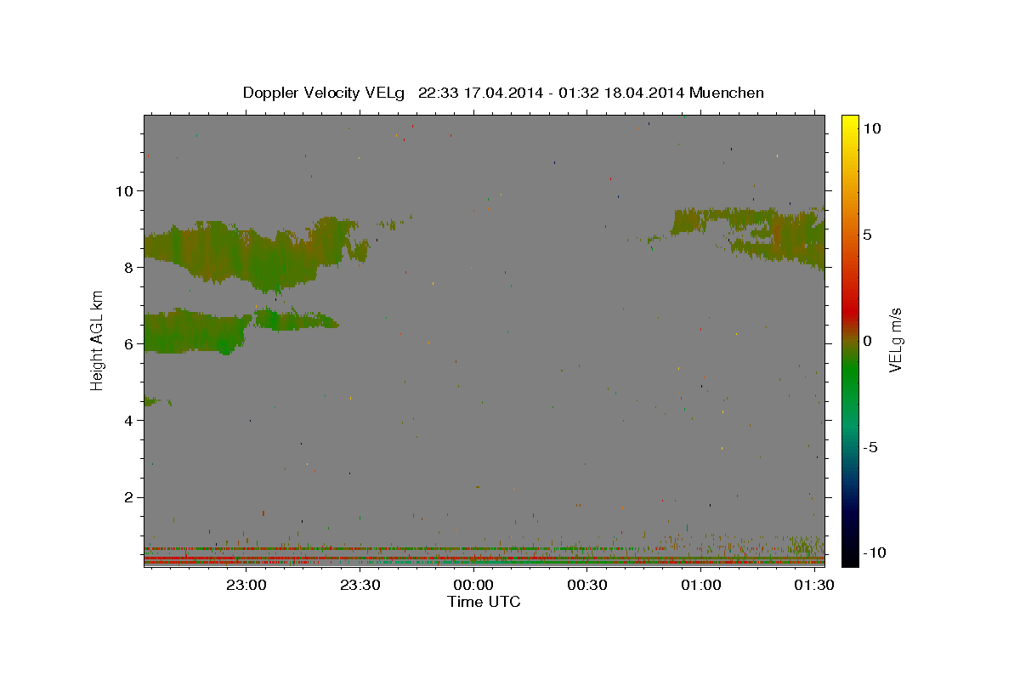Screen dimensions: 1020x680
Task: Click the height tick label "2"
Action: [x=128, y=497]
